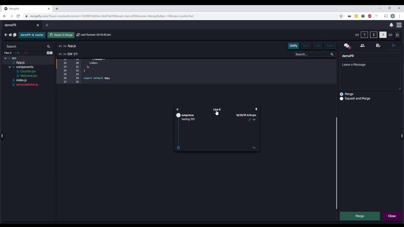Switch to page 1
The image size is (404, 227).
[x=365, y=35]
